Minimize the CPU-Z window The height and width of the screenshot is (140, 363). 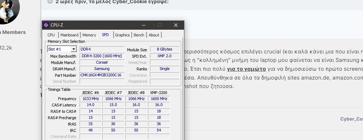(144, 25)
